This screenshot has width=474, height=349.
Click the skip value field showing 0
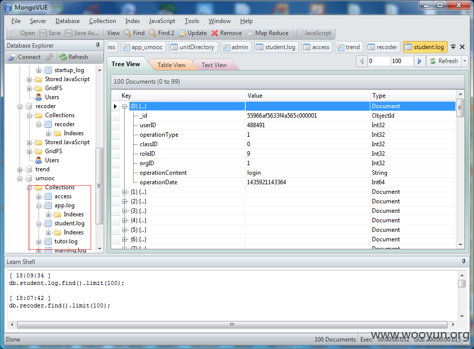pos(379,61)
